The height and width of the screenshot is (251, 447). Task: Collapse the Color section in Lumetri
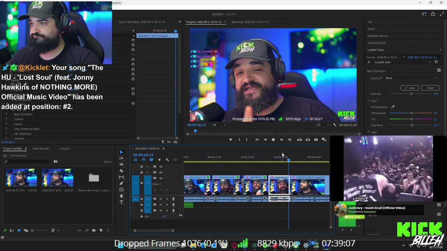point(368,101)
